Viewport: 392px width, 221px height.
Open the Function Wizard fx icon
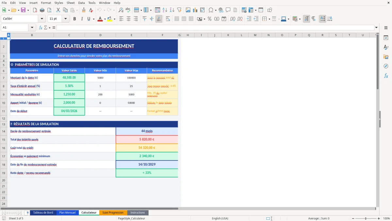[41, 28]
